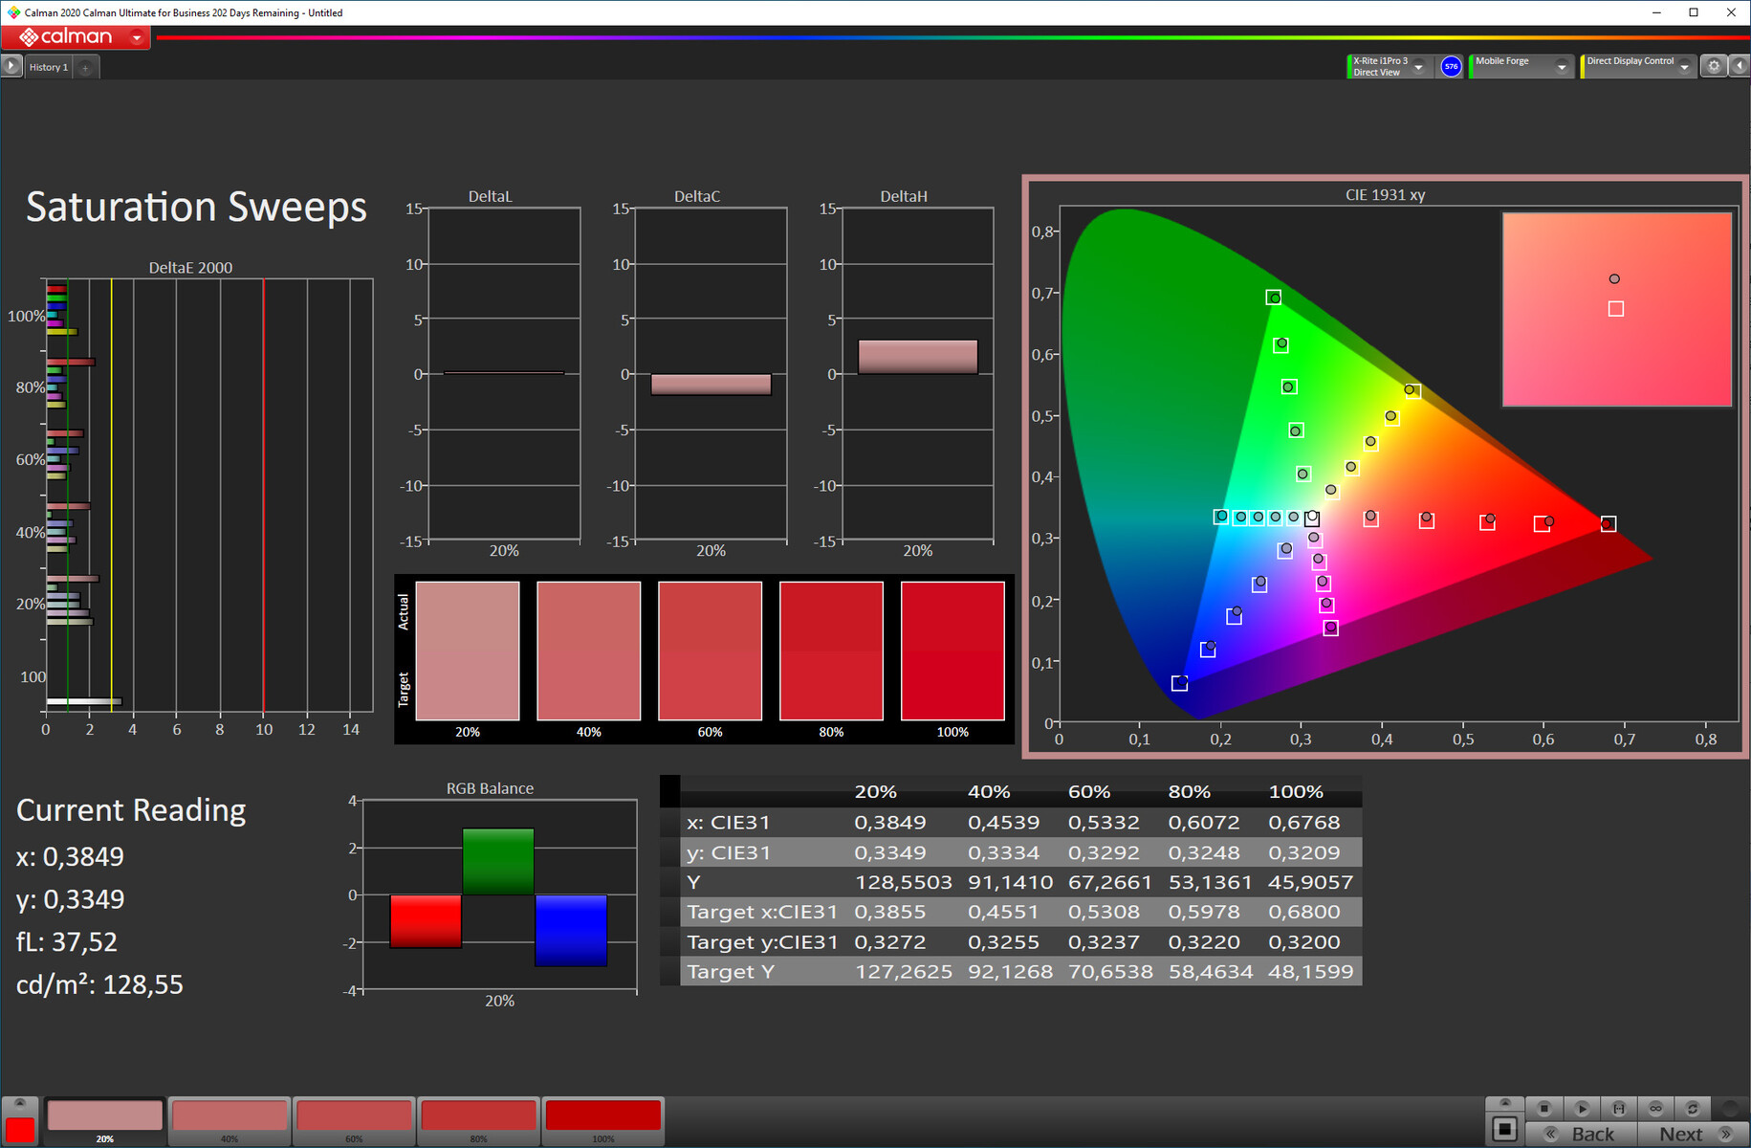This screenshot has height=1148, width=1751.
Task: Click the 80% swatch in Actual/Target comparison
Action: tap(831, 651)
